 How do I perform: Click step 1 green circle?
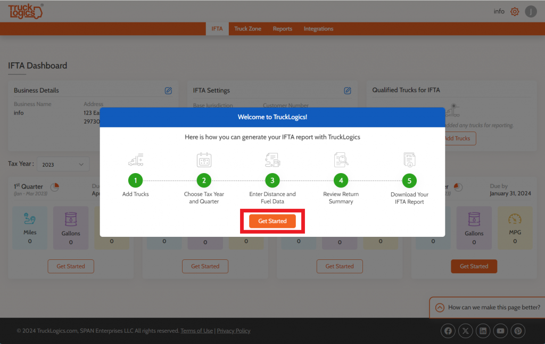tap(136, 181)
